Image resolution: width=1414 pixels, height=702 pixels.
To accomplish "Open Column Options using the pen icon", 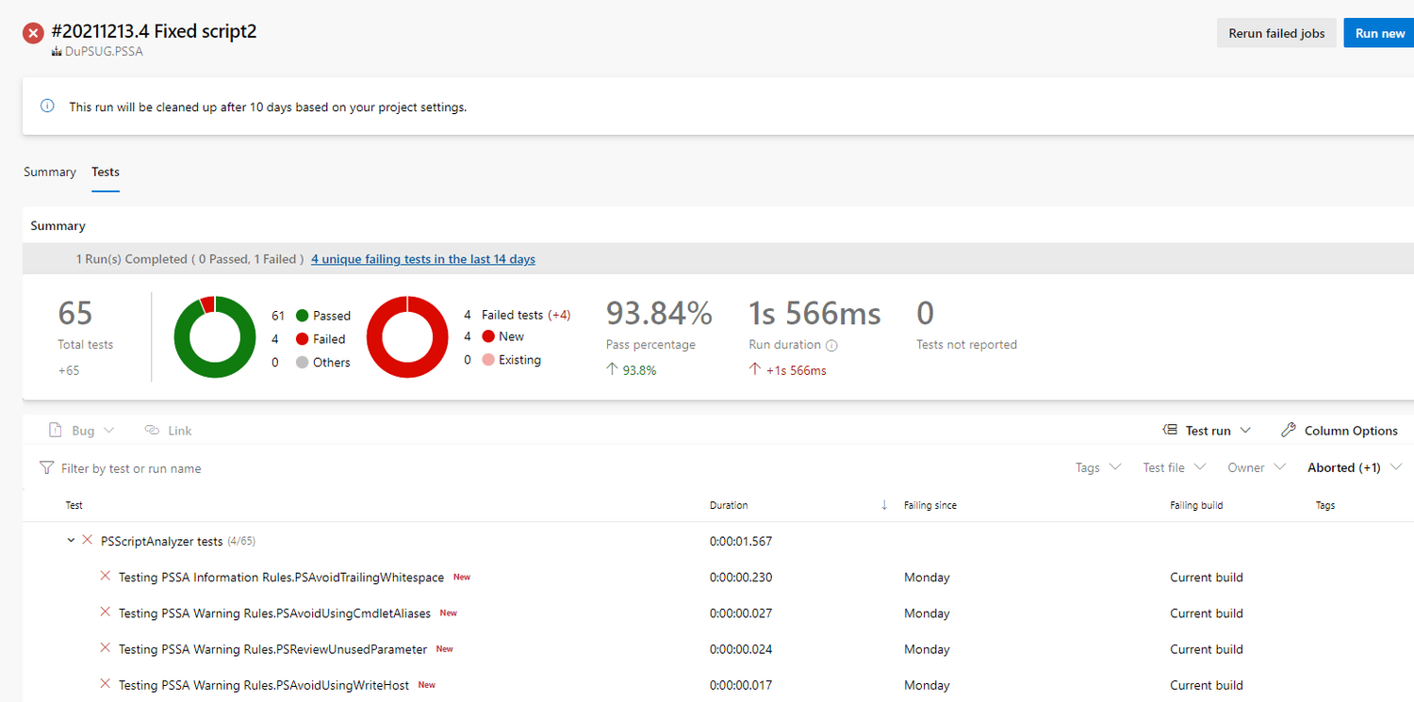I will [1289, 430].
